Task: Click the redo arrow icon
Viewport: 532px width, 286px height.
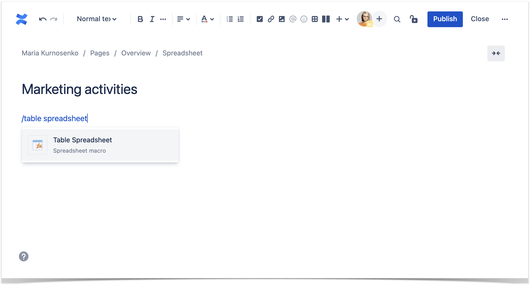Action: tap(54, 19)
